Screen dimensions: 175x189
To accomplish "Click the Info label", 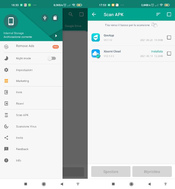I will pos(18,160).
